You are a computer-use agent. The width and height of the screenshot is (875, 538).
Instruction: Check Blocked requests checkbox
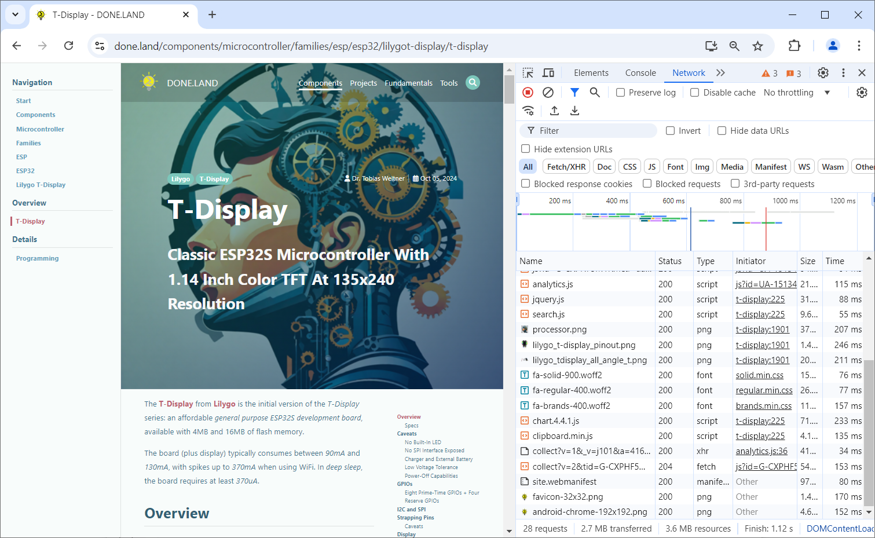[x=647, y=184]
